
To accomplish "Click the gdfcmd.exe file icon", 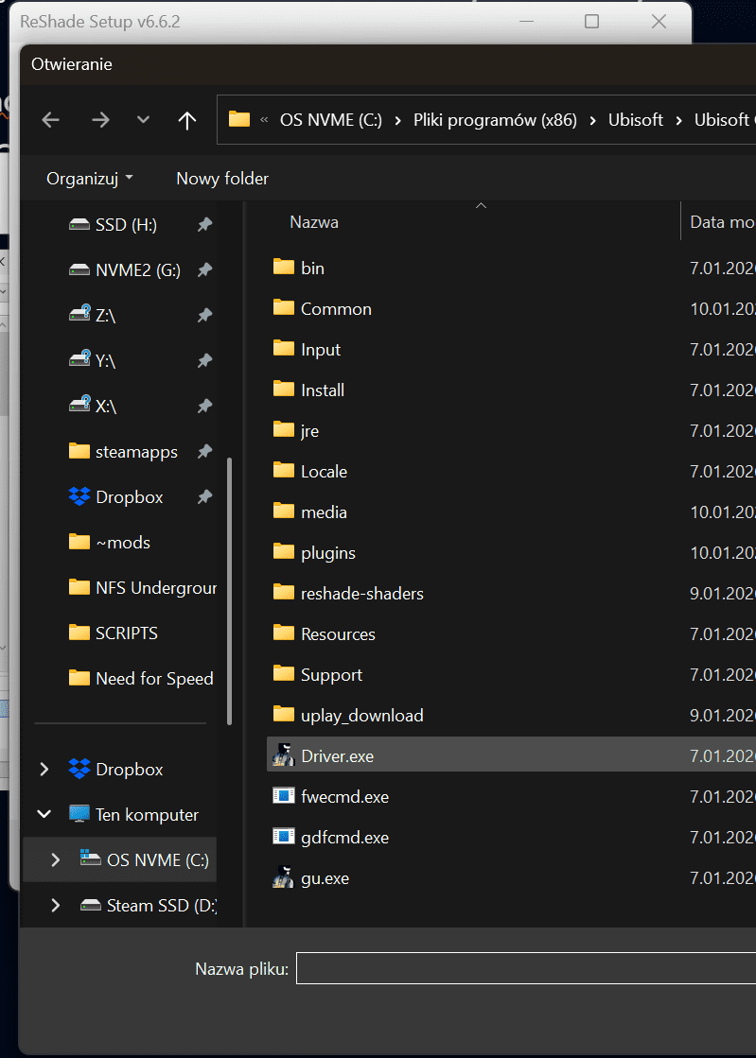I will 283,838.
